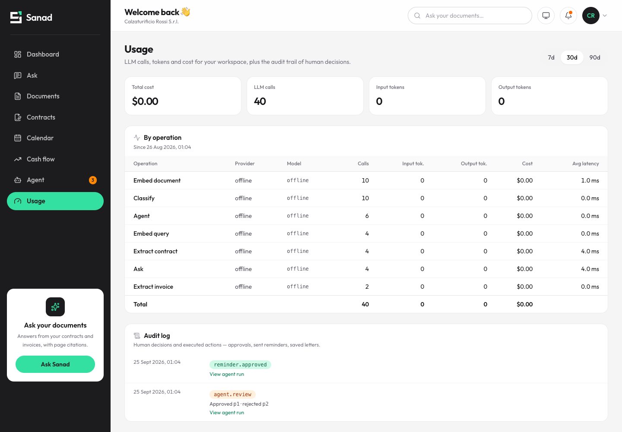Switch time range to 7d
The image size is (622, 432).
point(551,57)
